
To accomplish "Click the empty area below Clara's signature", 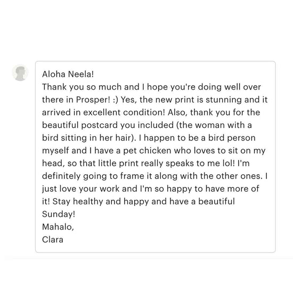I will [156, 248].
